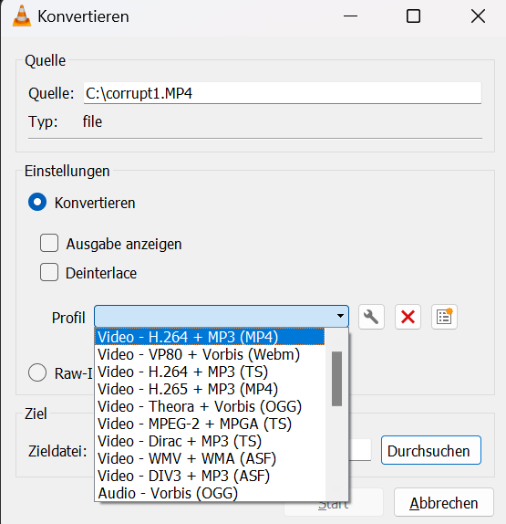The height and width of the screenshot is (524, 506).
Task: Click the VLC cone icon in title bar
Action: (22, 16)
